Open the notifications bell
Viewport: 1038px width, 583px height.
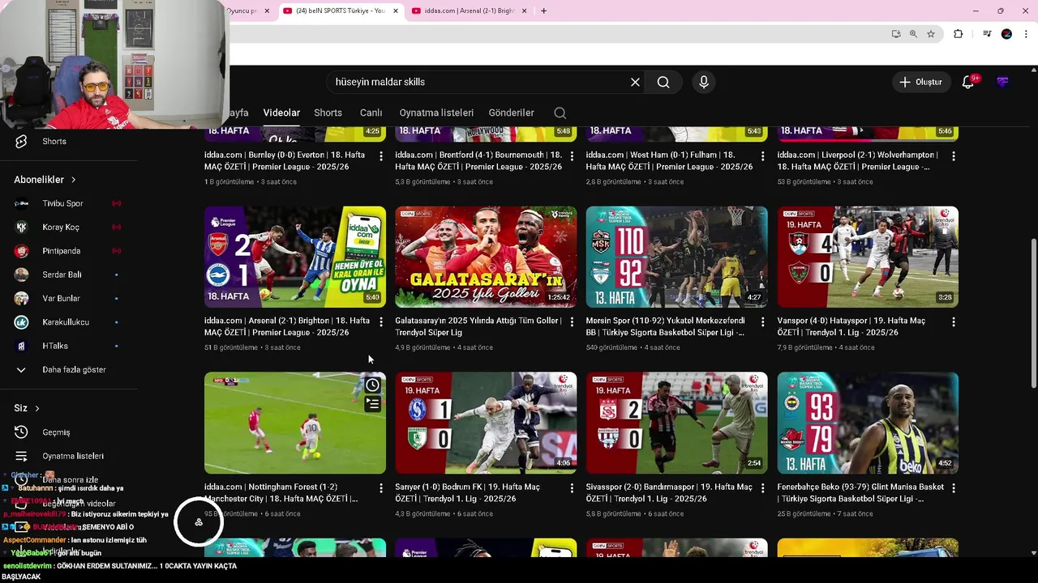[967, 82]
